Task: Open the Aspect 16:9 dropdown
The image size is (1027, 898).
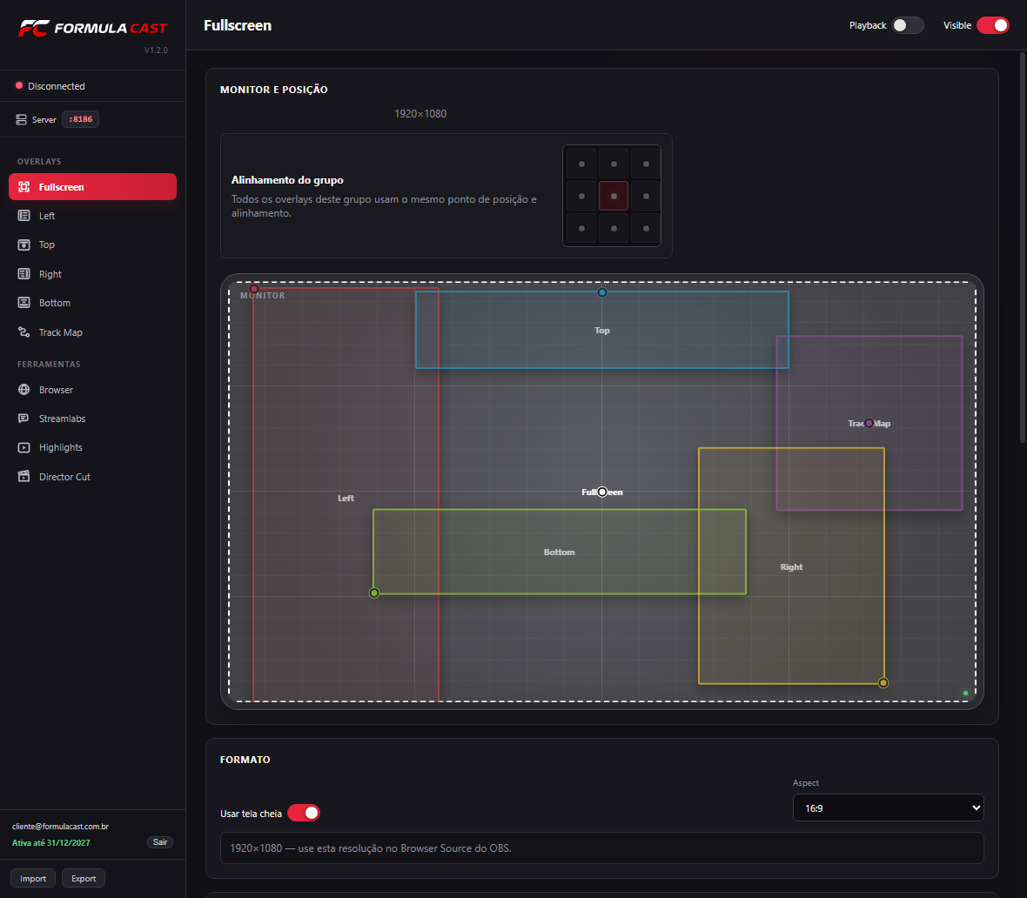Action: pos(888,808)
